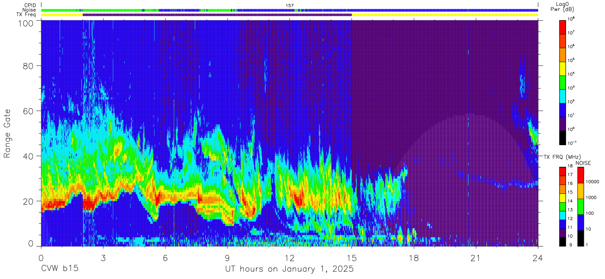Click range gate 60 tick on y-axis
This screenshot has height=279, width=605.
pyautogui.click(x=29, y=111)
